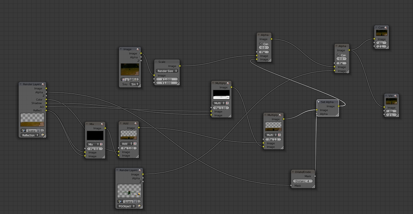Screen dimensions: 413x214
Task: Unlink image datablock in Image node
Action: tap(137, 79)
